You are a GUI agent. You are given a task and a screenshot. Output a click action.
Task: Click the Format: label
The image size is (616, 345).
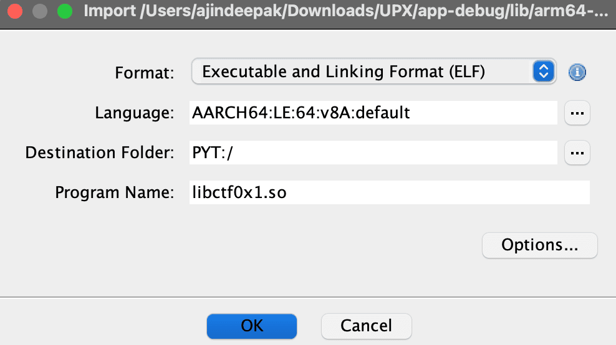[x=144, y=73]
